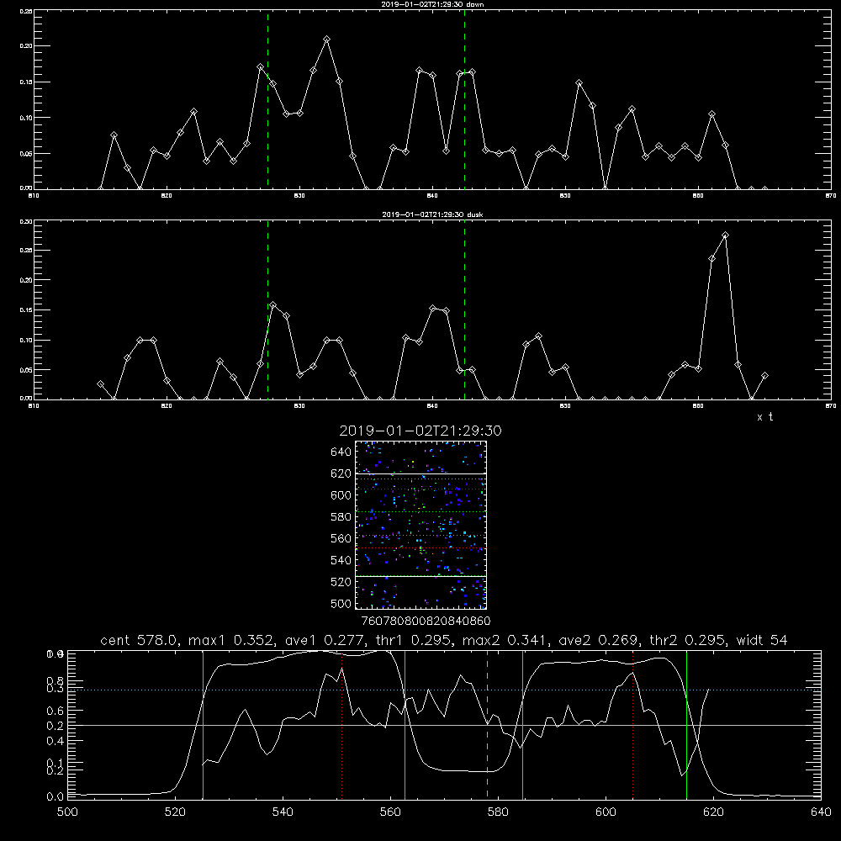The width and height of the screenshot is (841, 841).
Task: Click the "max1 0.352" statistic text
Action: click(x=227, y=640)
